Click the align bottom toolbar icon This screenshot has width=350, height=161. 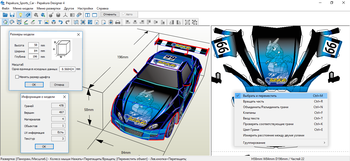pos(163,22)
